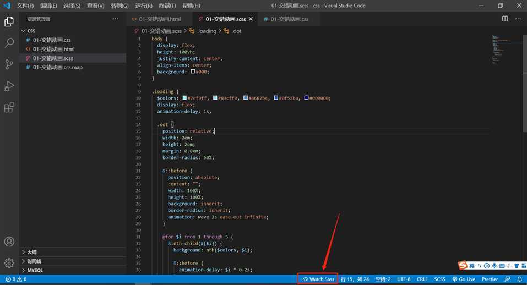Click the #89cff0 color swatch
Image resolution: width=527 pixels, height=285 pixels.
215,98
